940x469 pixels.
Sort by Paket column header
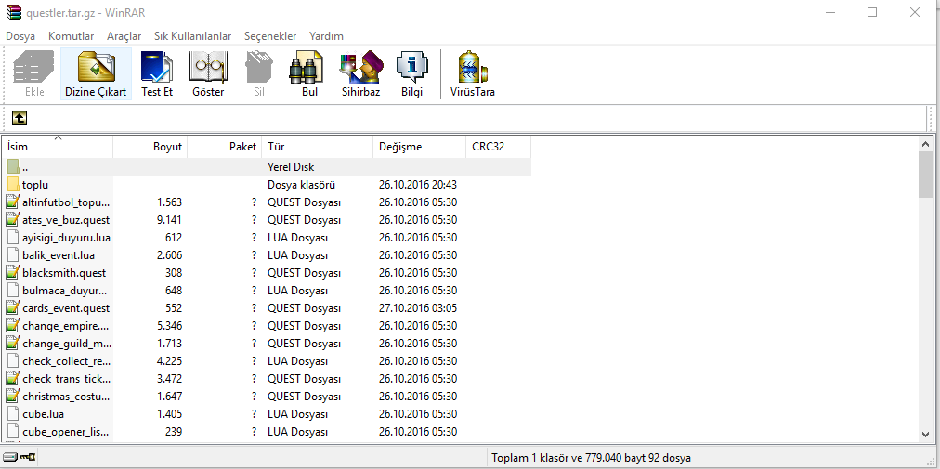tap(224, 147)
